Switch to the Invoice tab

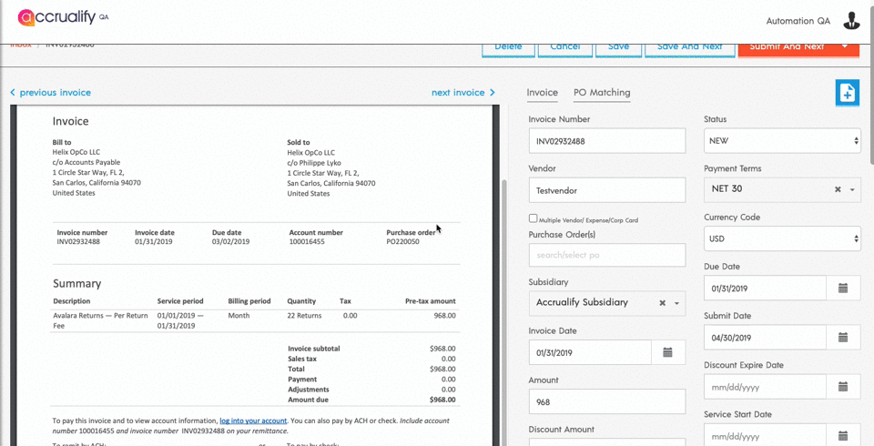tap(543, 93)
